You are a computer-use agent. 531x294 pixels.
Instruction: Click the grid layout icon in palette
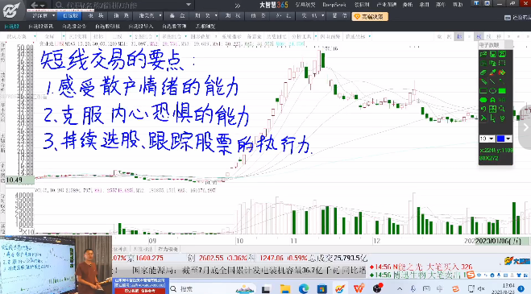tap(493, 109)
